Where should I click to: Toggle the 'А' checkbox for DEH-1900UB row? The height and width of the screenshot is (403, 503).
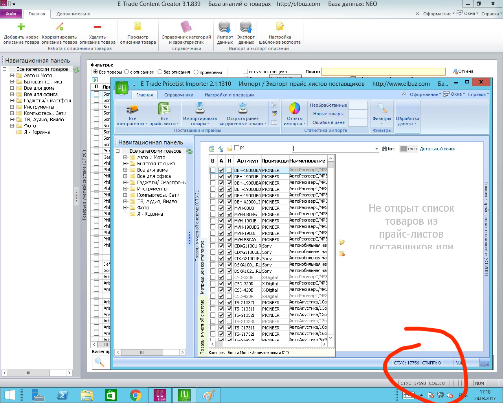(221, 177)
